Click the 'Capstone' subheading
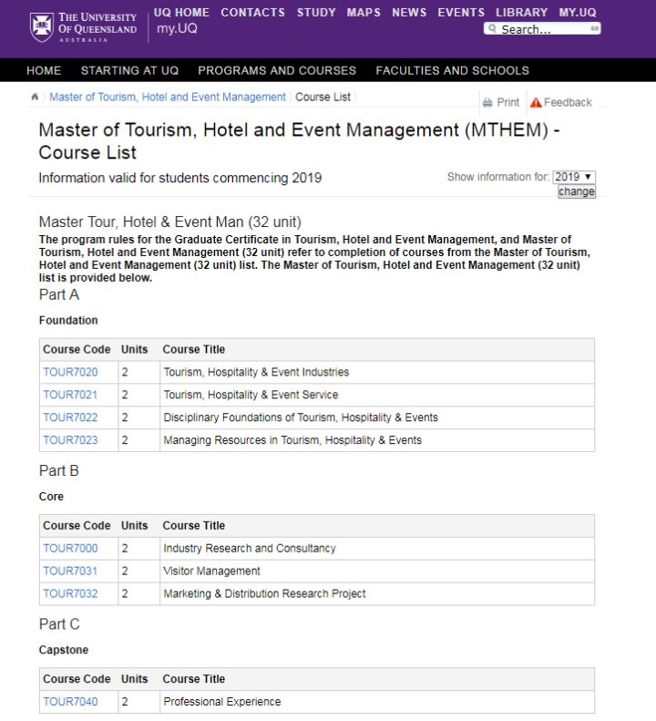The height and width of the screenshot is (721, 656). click(x=64, y=650)
